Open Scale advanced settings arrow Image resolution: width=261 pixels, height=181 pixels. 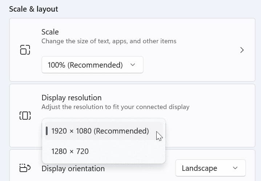[242, 50]
